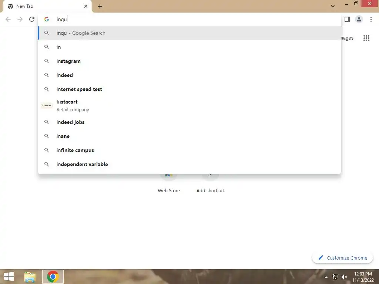Image resolution: width=379 pixels, height=284 pixels.
Task: Restore down the Chrome window
Action: tap(356, 4)
